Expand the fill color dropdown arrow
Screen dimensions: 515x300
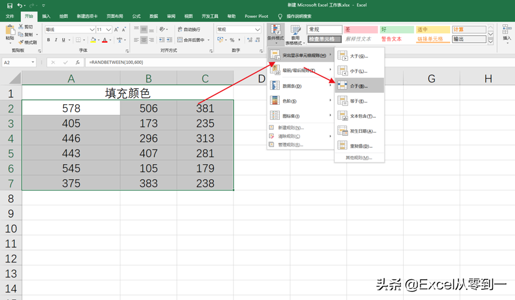pyautogui.click(x=98, y=40)
